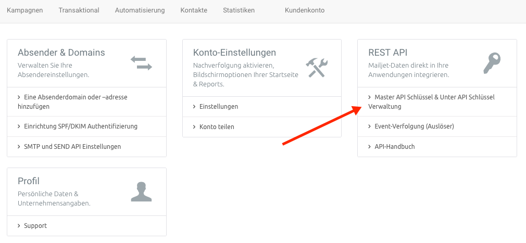Viewport: 526px width, 243px height.
Task: Click the REST API heading
Action: pos(388,53)
